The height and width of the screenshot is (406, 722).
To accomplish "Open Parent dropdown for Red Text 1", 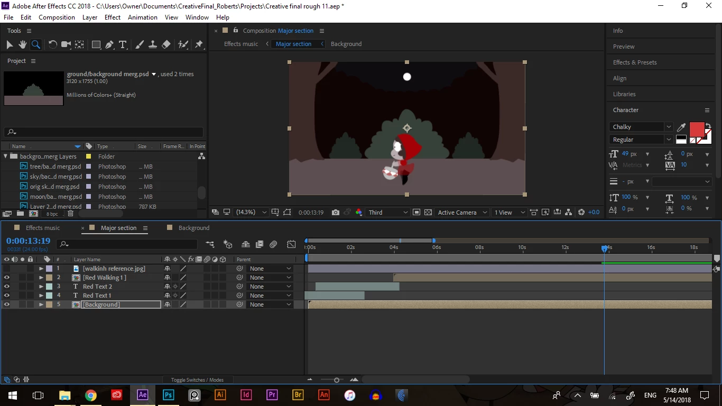I will click(x=270, y=296).
